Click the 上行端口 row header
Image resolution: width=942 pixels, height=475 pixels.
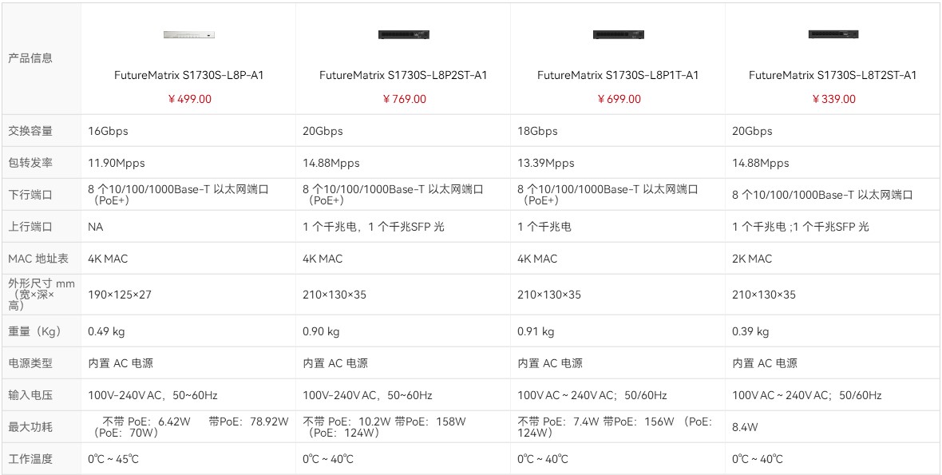pos(30,227)
